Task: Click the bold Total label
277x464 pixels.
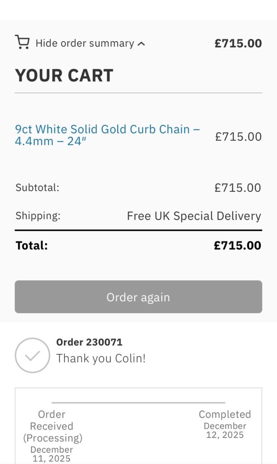Action: pyautogui.click(x=31, y=246)
